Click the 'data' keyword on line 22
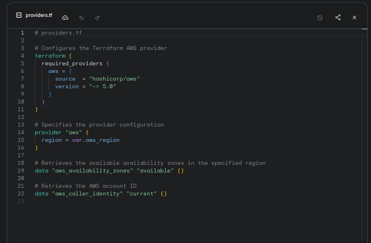Screen dimensions: 371x243 tap(42, 194)
